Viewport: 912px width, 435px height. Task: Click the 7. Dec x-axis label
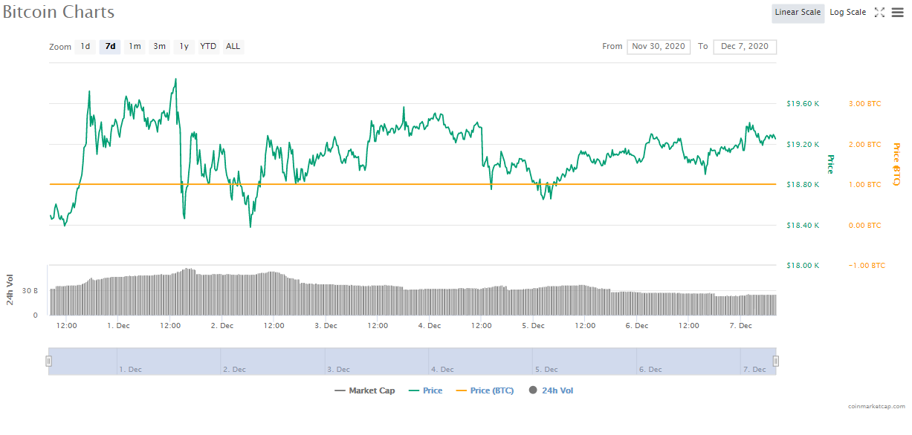click(x=741, y=326)
